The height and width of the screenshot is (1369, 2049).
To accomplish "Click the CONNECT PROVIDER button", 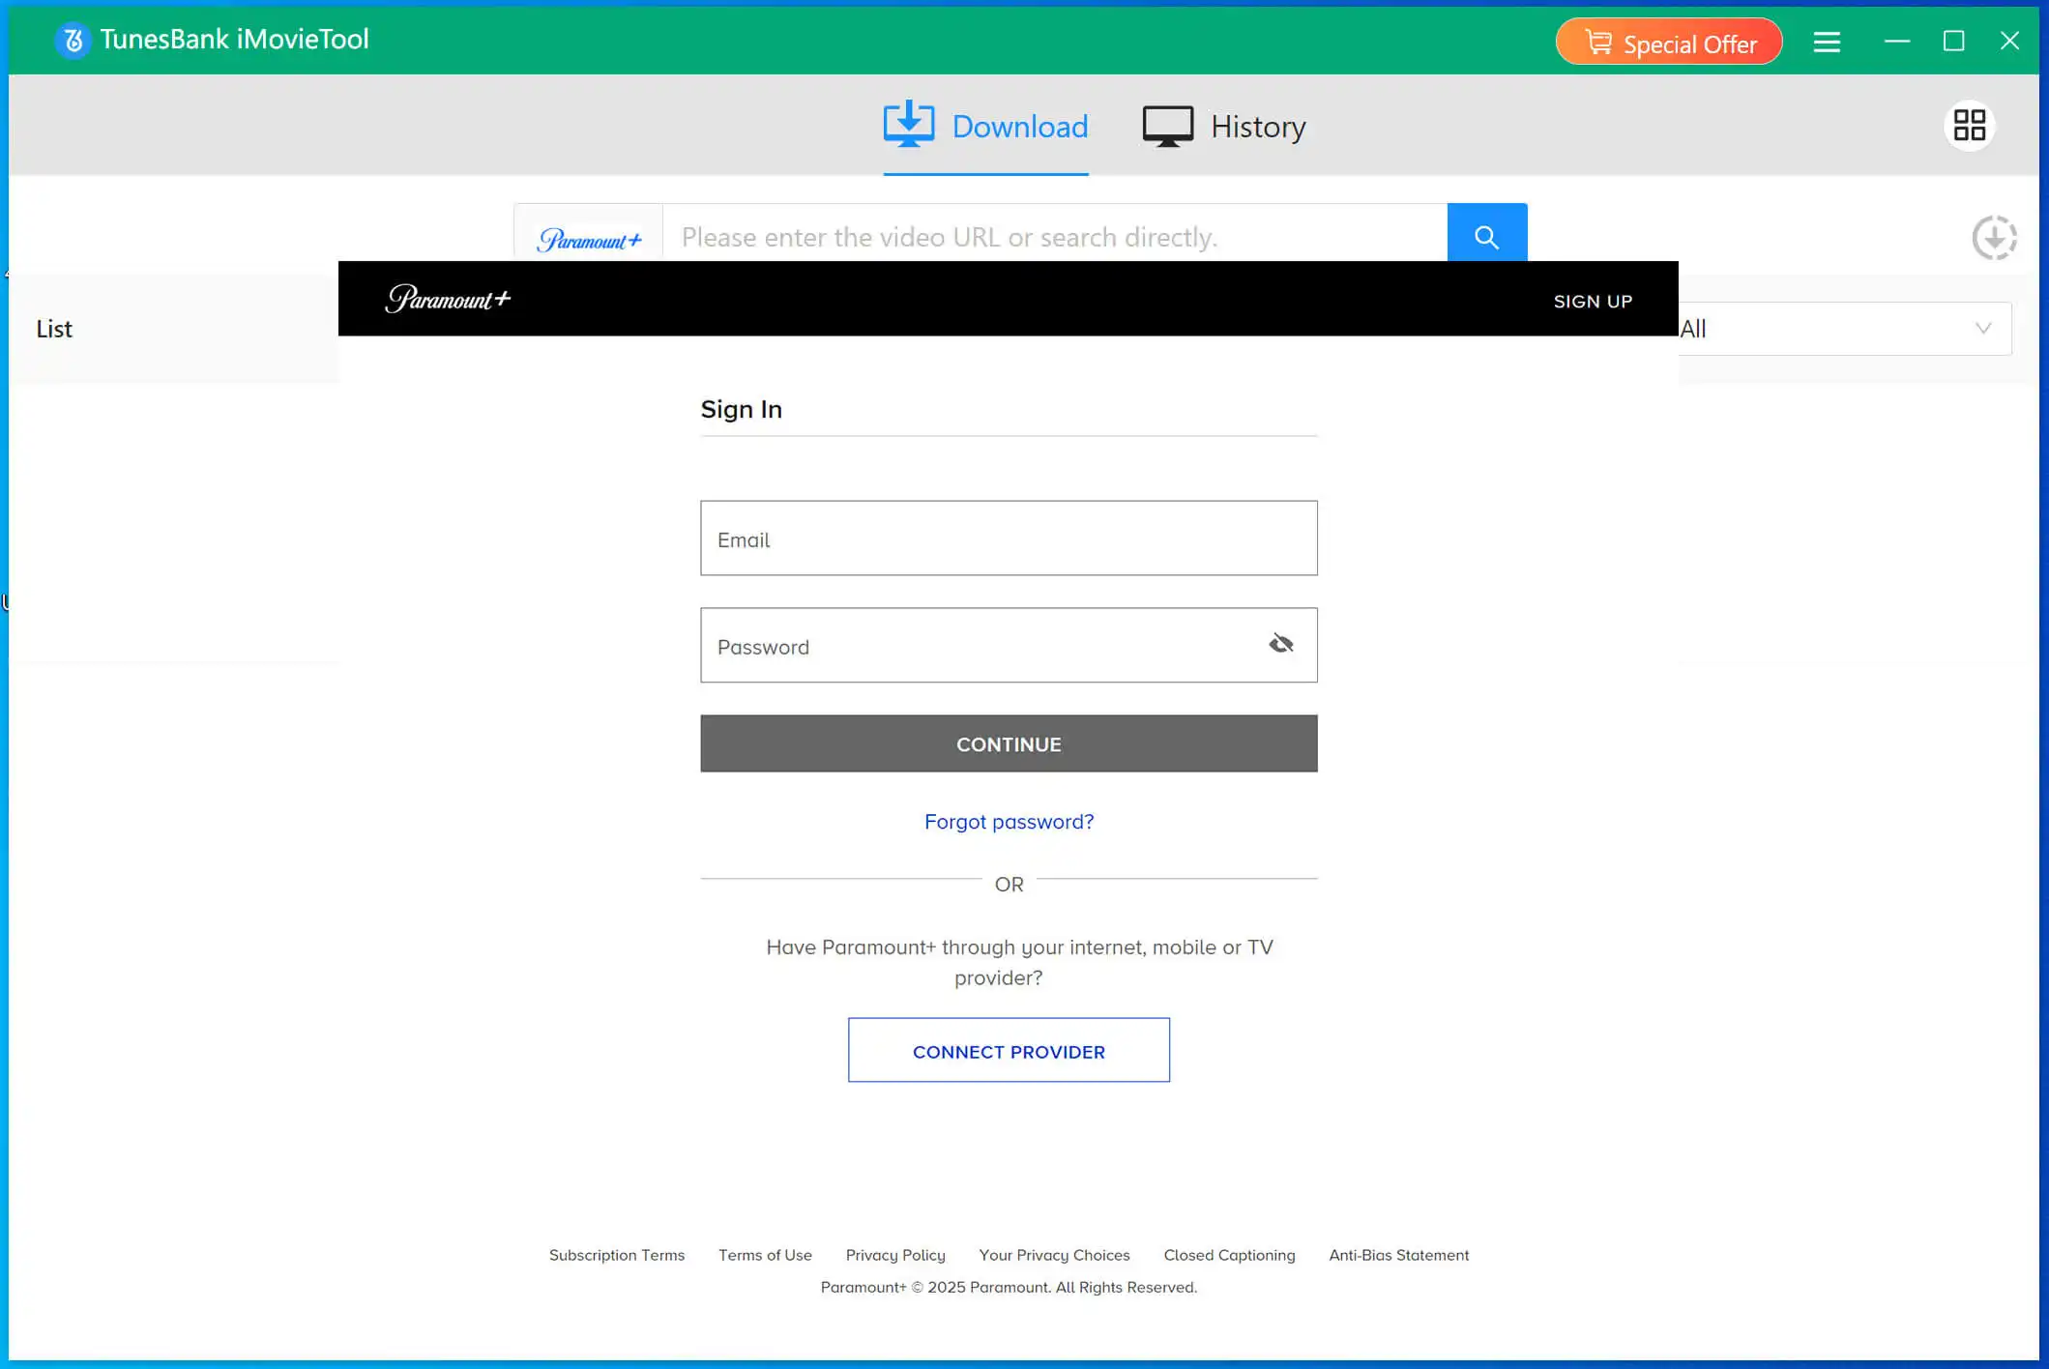I will tap(1009, 1051).
